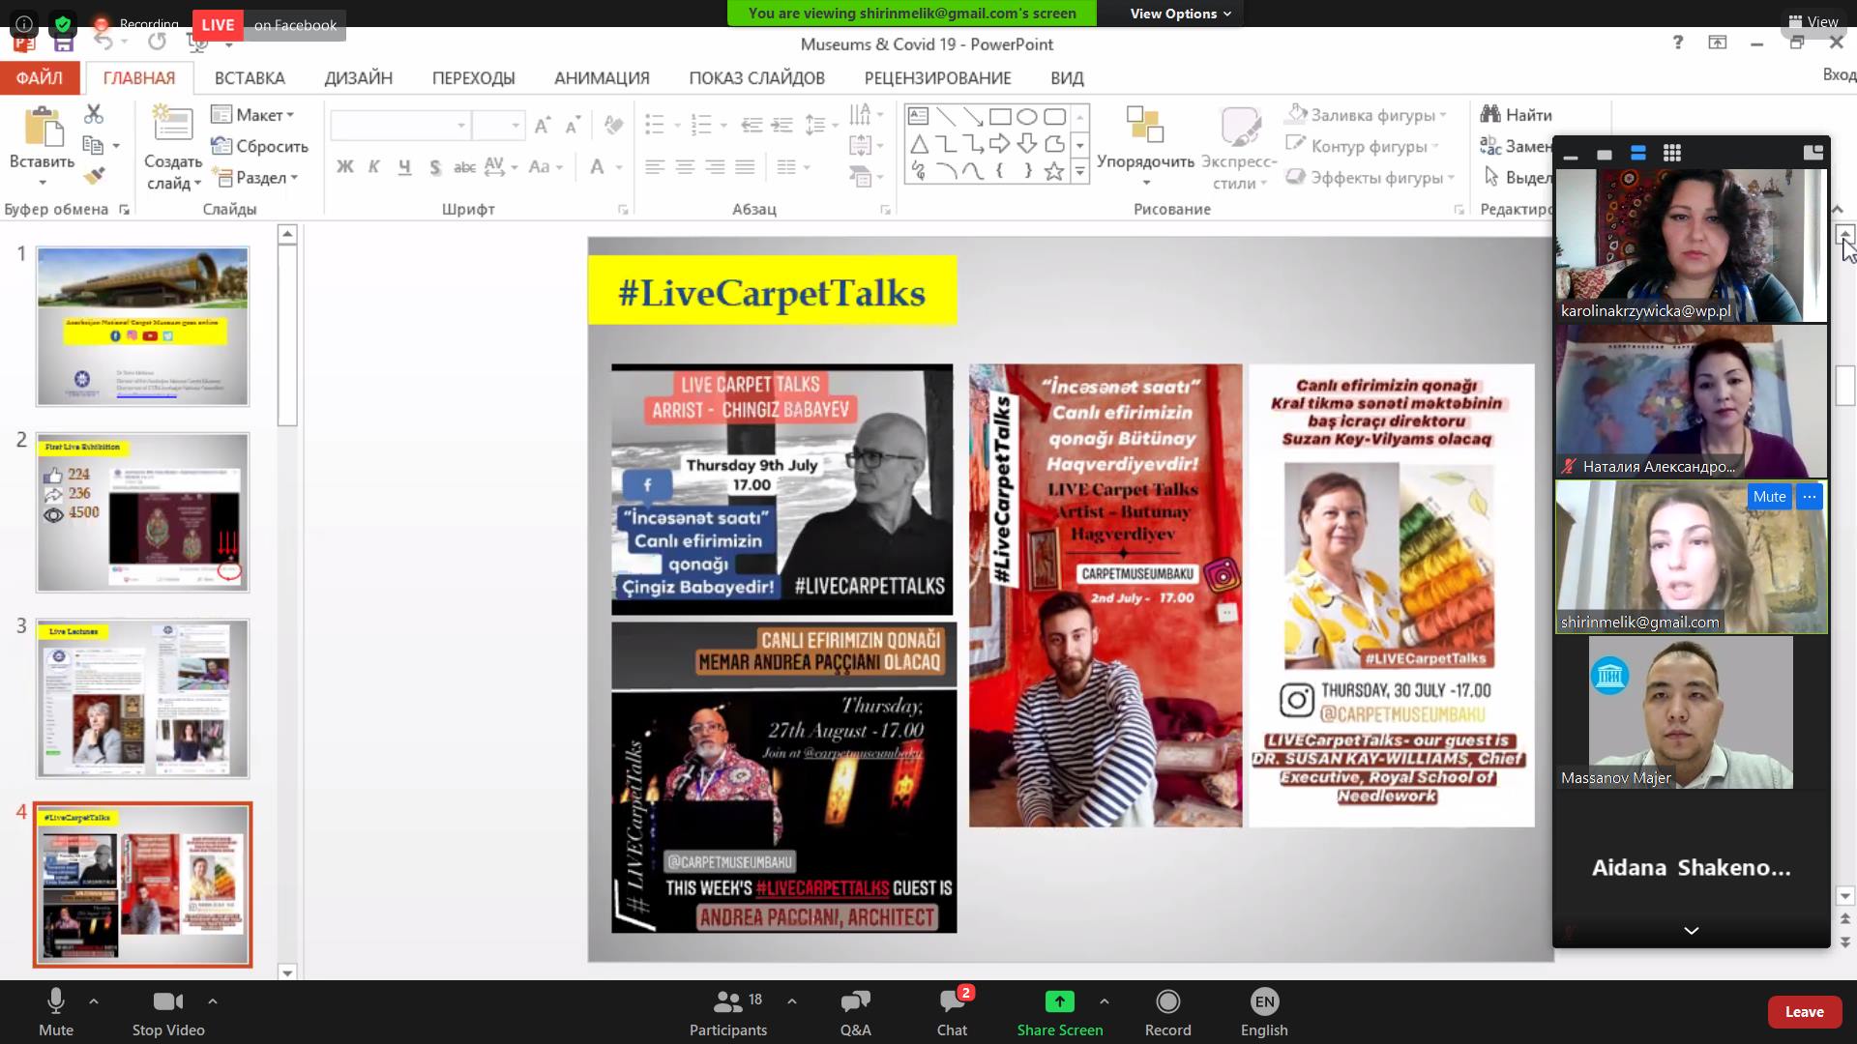Click the Save floppy disk icon
This screenshot has height=1044, width=1857.
pos(64,42)
